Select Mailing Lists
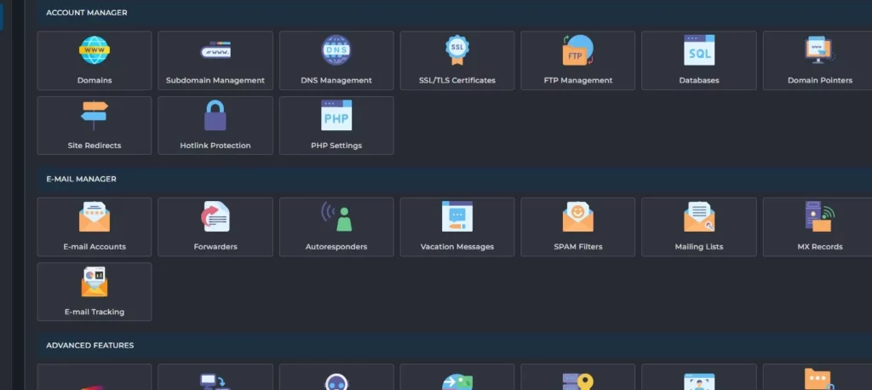Image resolution: width=872 pixels, height=390 pixels. (x=699, y=227)
